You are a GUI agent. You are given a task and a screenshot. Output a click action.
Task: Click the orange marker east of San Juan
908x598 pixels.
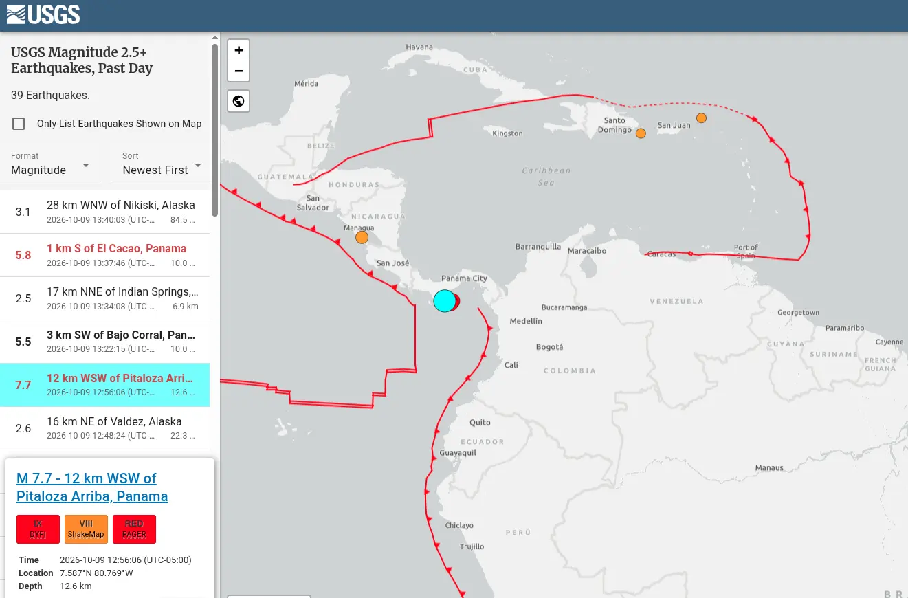(x=701, y=118)
